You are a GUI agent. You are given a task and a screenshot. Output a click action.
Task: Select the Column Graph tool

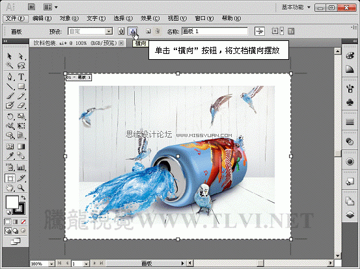21,167
